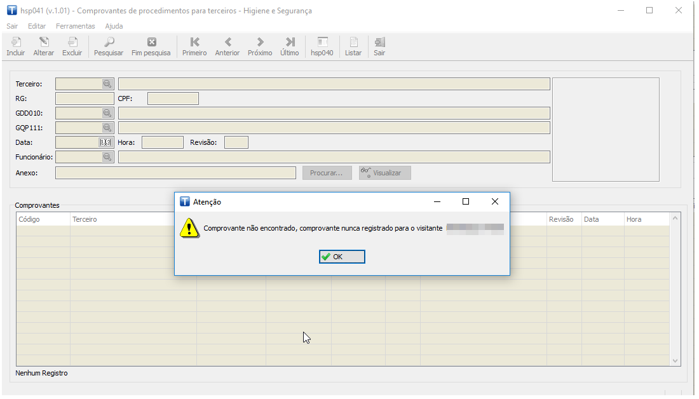Open Pesquisar magnifier tool

(109, 43)
